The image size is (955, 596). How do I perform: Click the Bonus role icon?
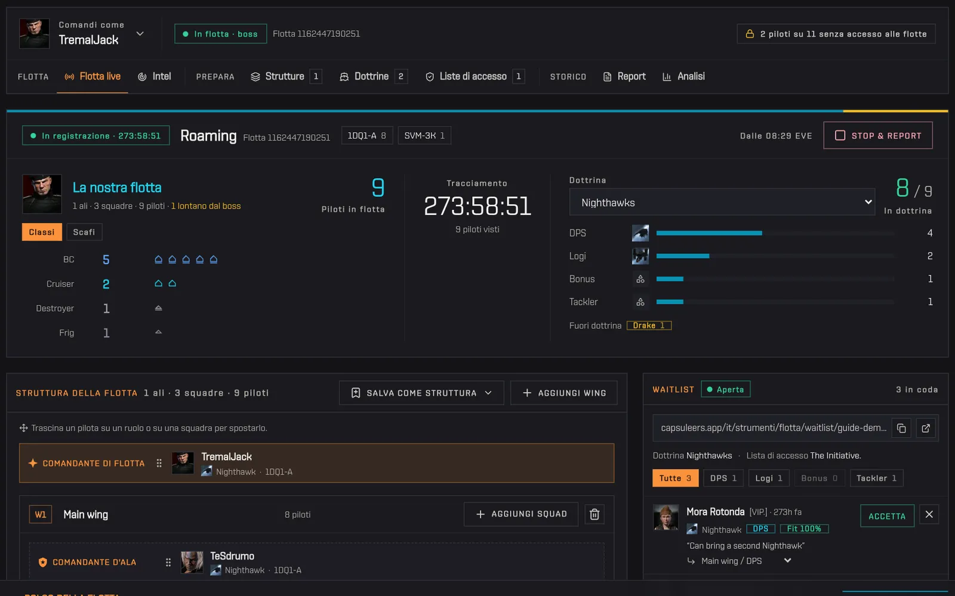coord(640,279)
